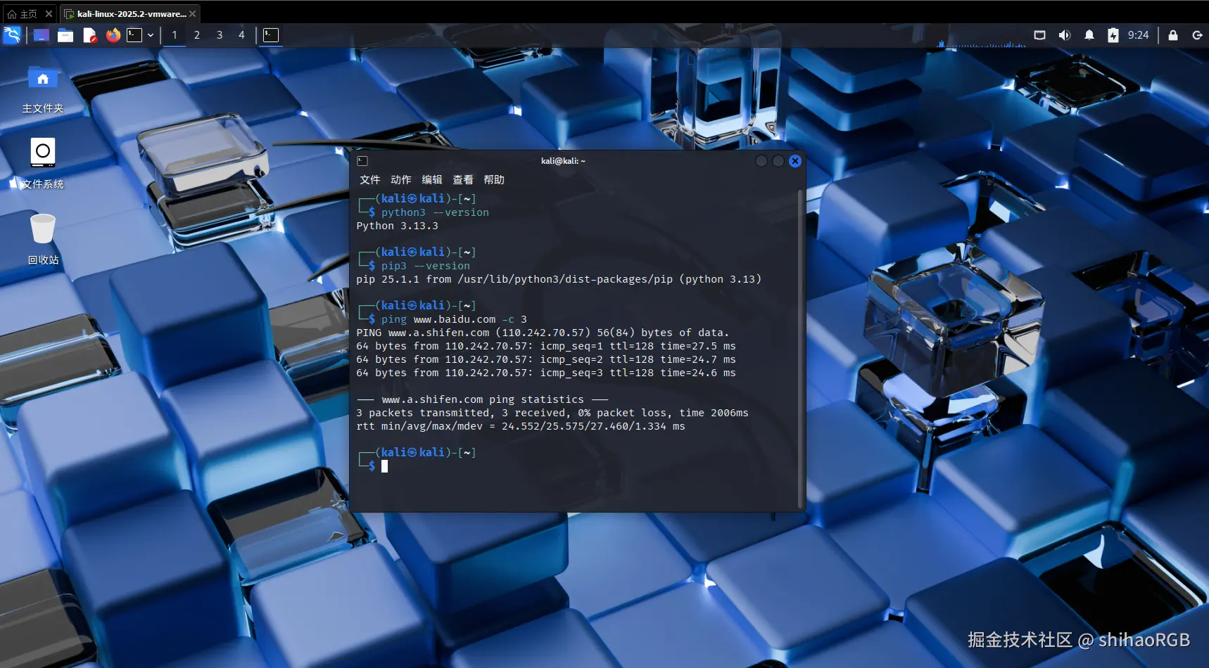Click the wired network status icon
Viewport: 1209px width, 668px height.
point(1039,35)
